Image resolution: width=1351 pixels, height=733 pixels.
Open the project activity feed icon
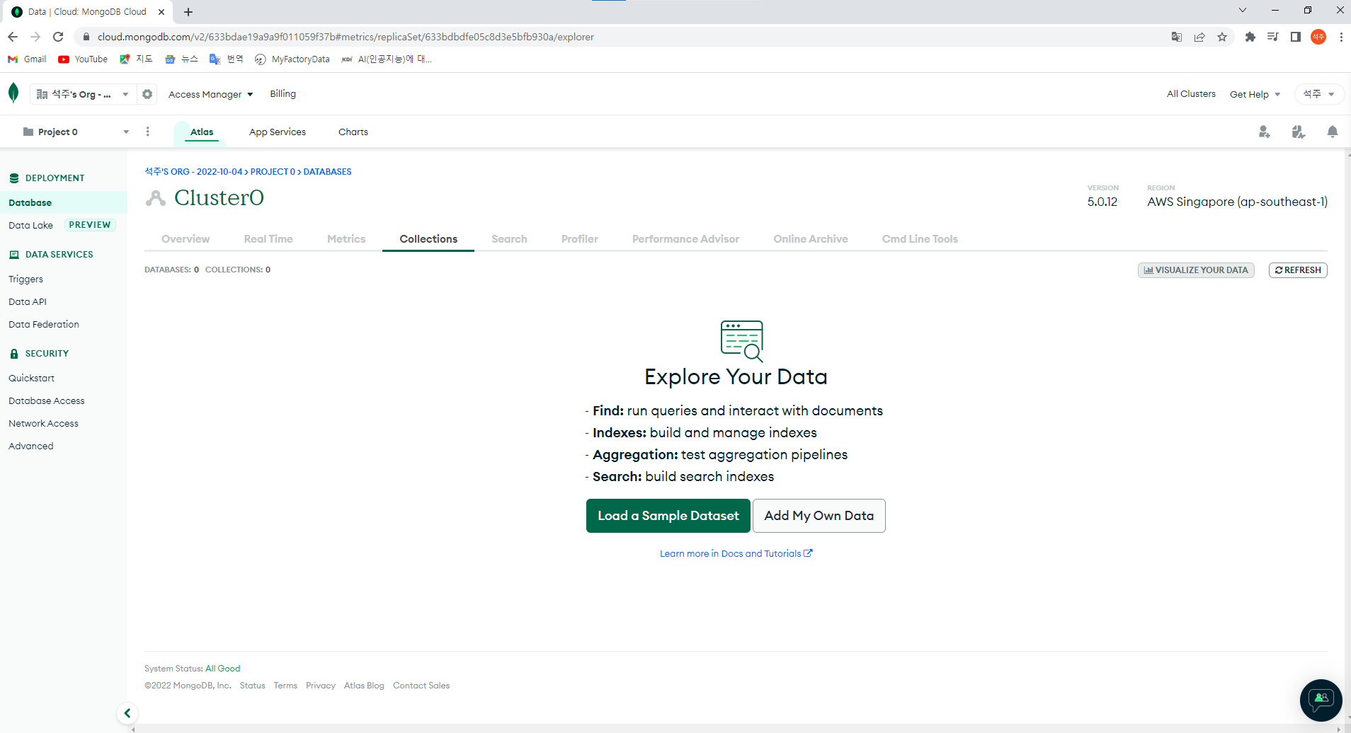tap(1298, 132)
